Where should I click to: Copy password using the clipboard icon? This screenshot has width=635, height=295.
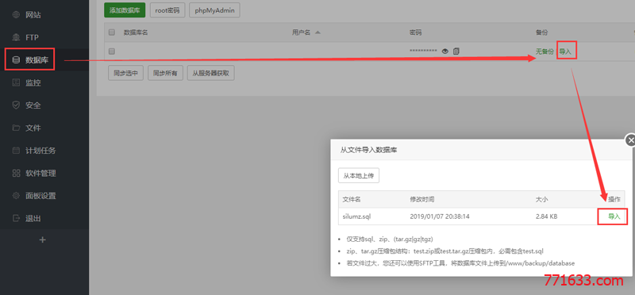(456, 51)
